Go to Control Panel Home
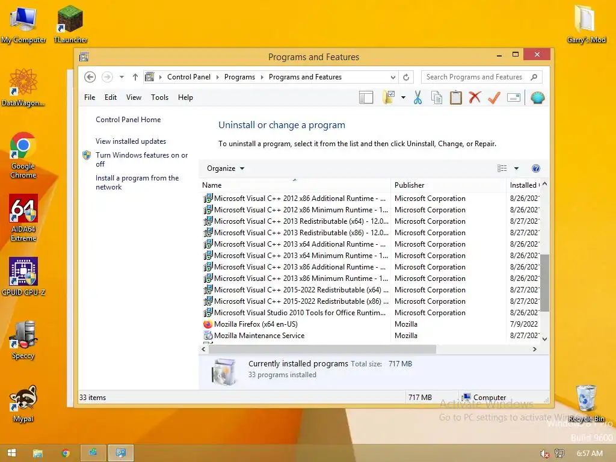The width and height of the screenshot is (616, 462). [128, 120]
